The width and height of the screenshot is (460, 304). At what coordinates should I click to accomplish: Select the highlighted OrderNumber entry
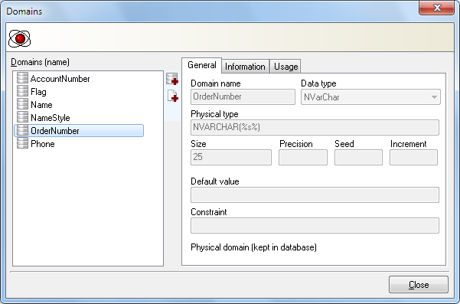(79, 131)
